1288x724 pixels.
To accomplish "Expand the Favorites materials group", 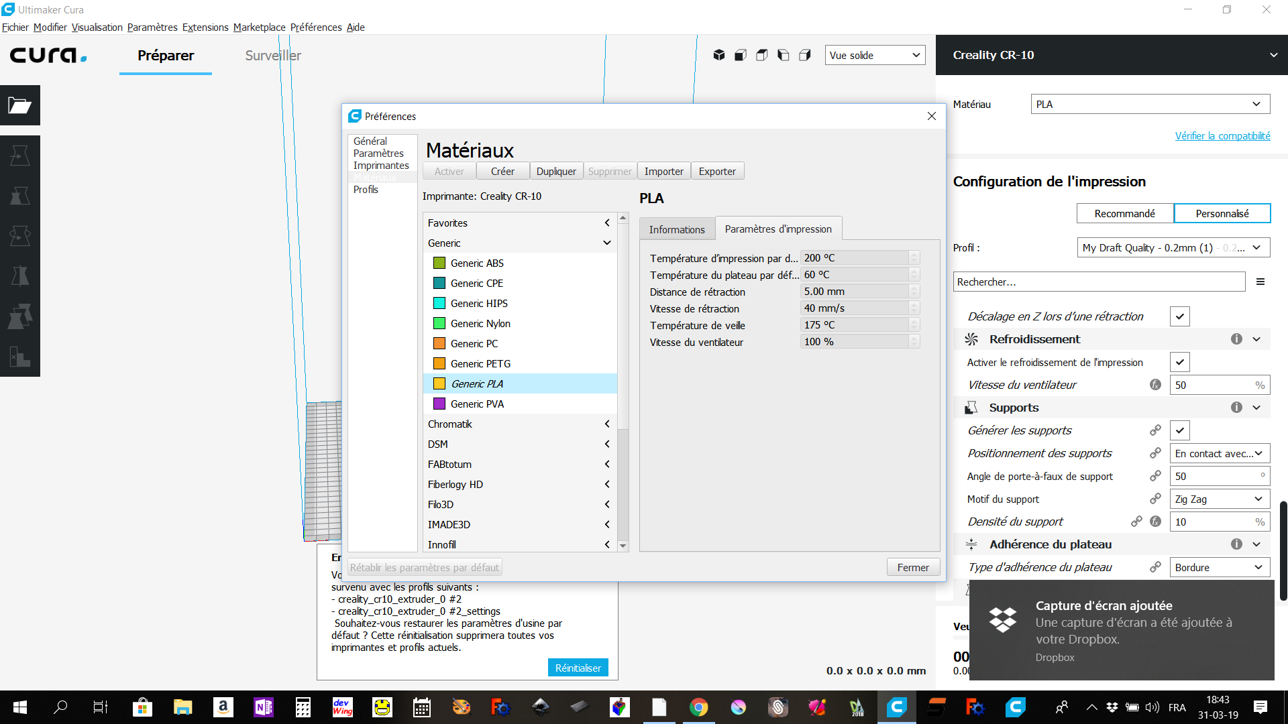I will point(520,223).
